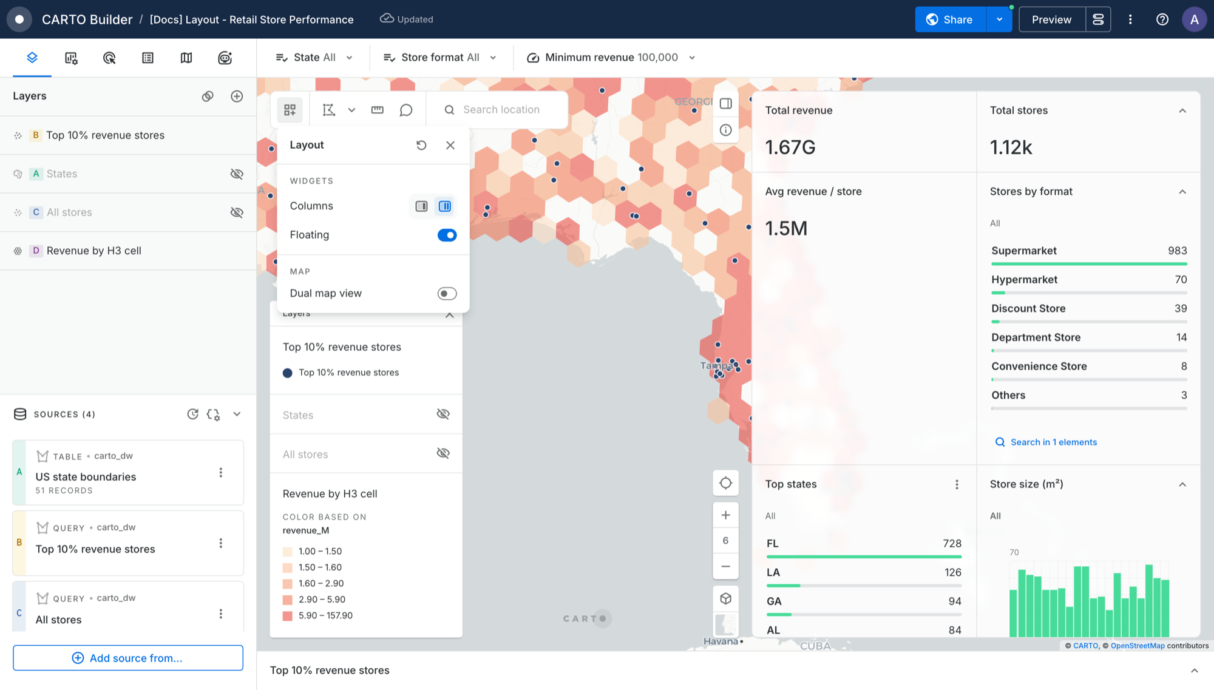This screenshot has height=690, width=1214.
Task: Click the Preview button
Action: pyautogui.click(x=1051, y=19)
